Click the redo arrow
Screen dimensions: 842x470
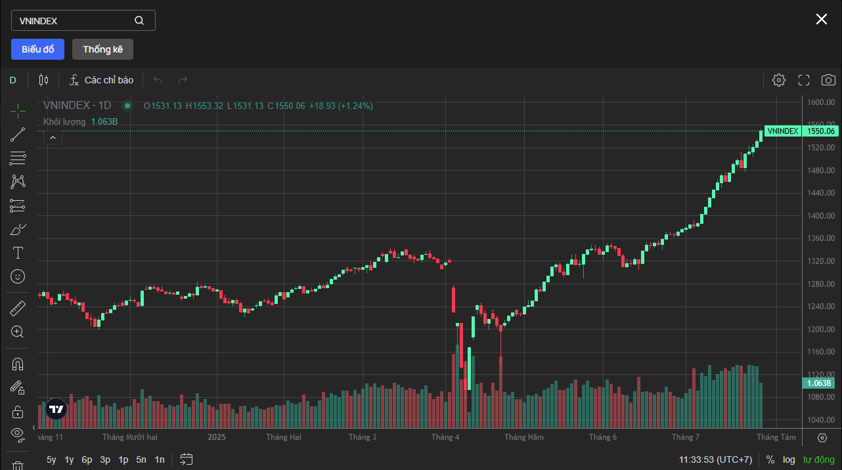click(183, 80)
